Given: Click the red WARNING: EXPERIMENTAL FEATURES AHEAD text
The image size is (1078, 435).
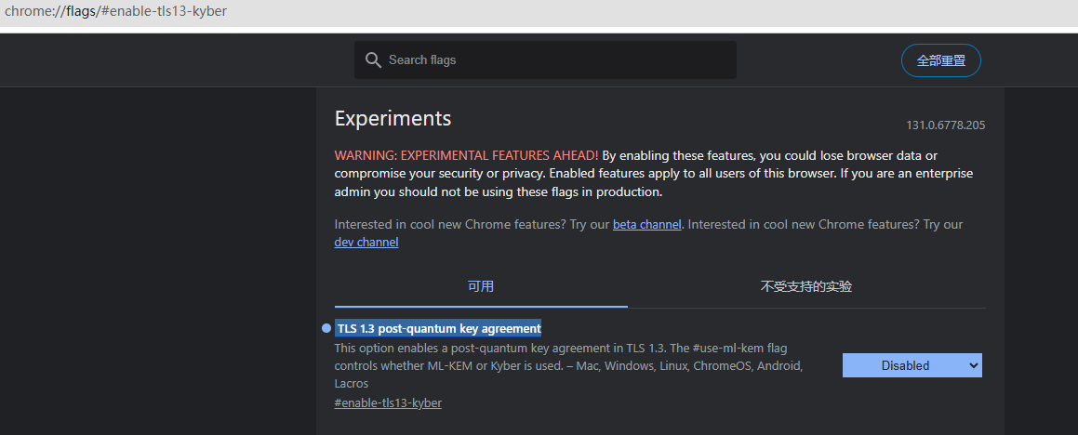Looking at the screenshot, I should (x=466, y=155).
